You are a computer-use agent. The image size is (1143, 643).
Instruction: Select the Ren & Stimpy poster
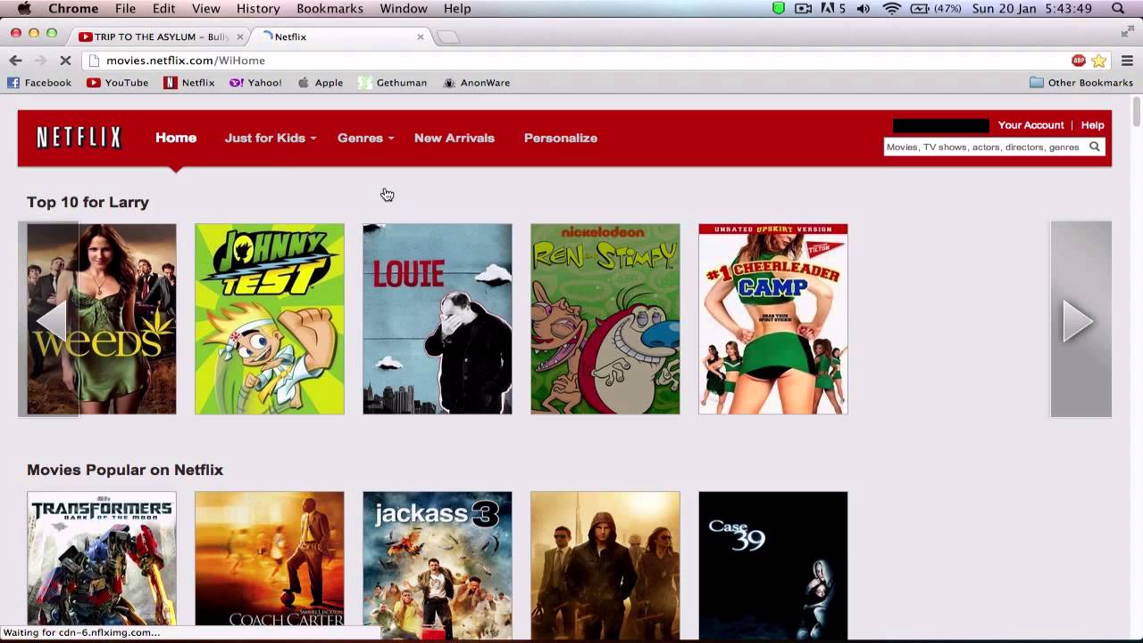coord(605,319)
